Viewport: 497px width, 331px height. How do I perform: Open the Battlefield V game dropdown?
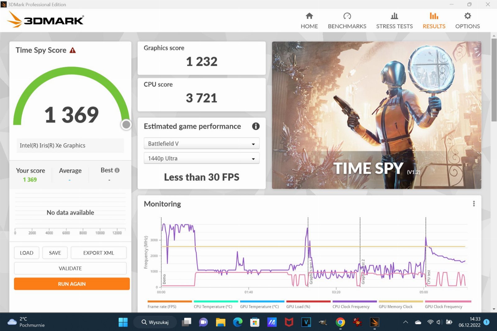(x=202, y=143)
